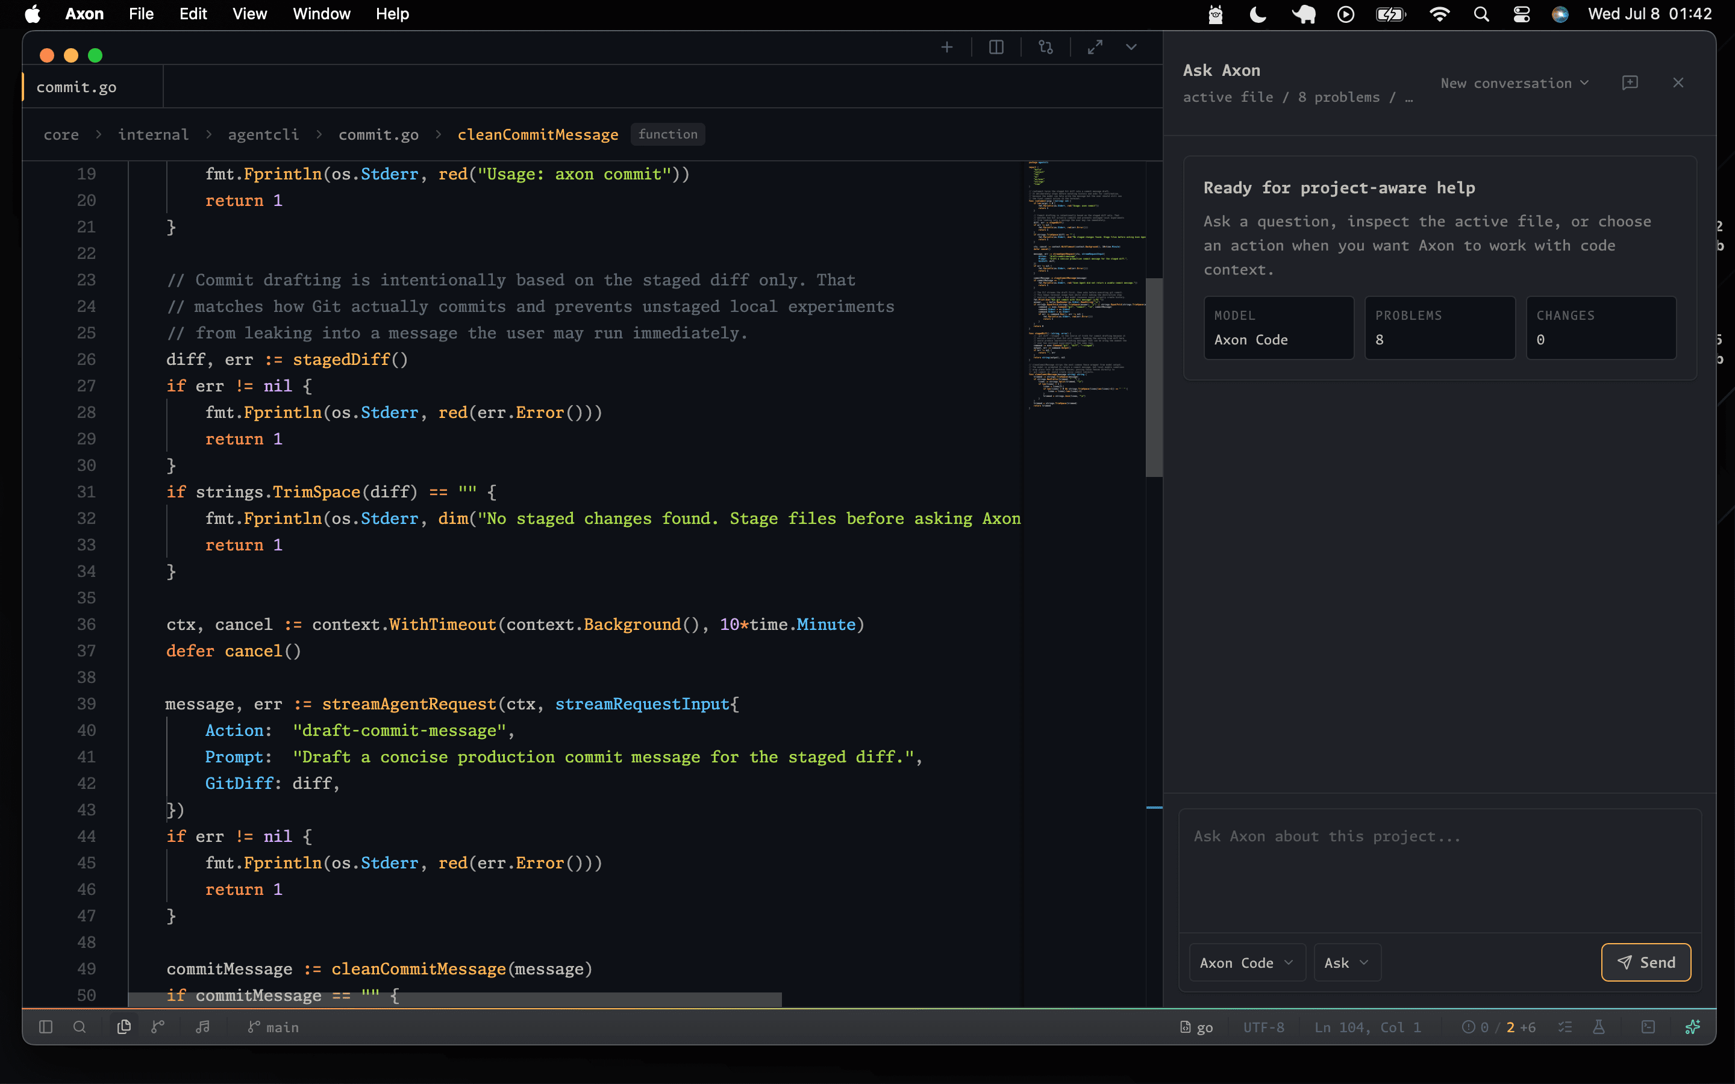Toggle the Axon AI sparkle icon in the status bar

point(1693,1027)
